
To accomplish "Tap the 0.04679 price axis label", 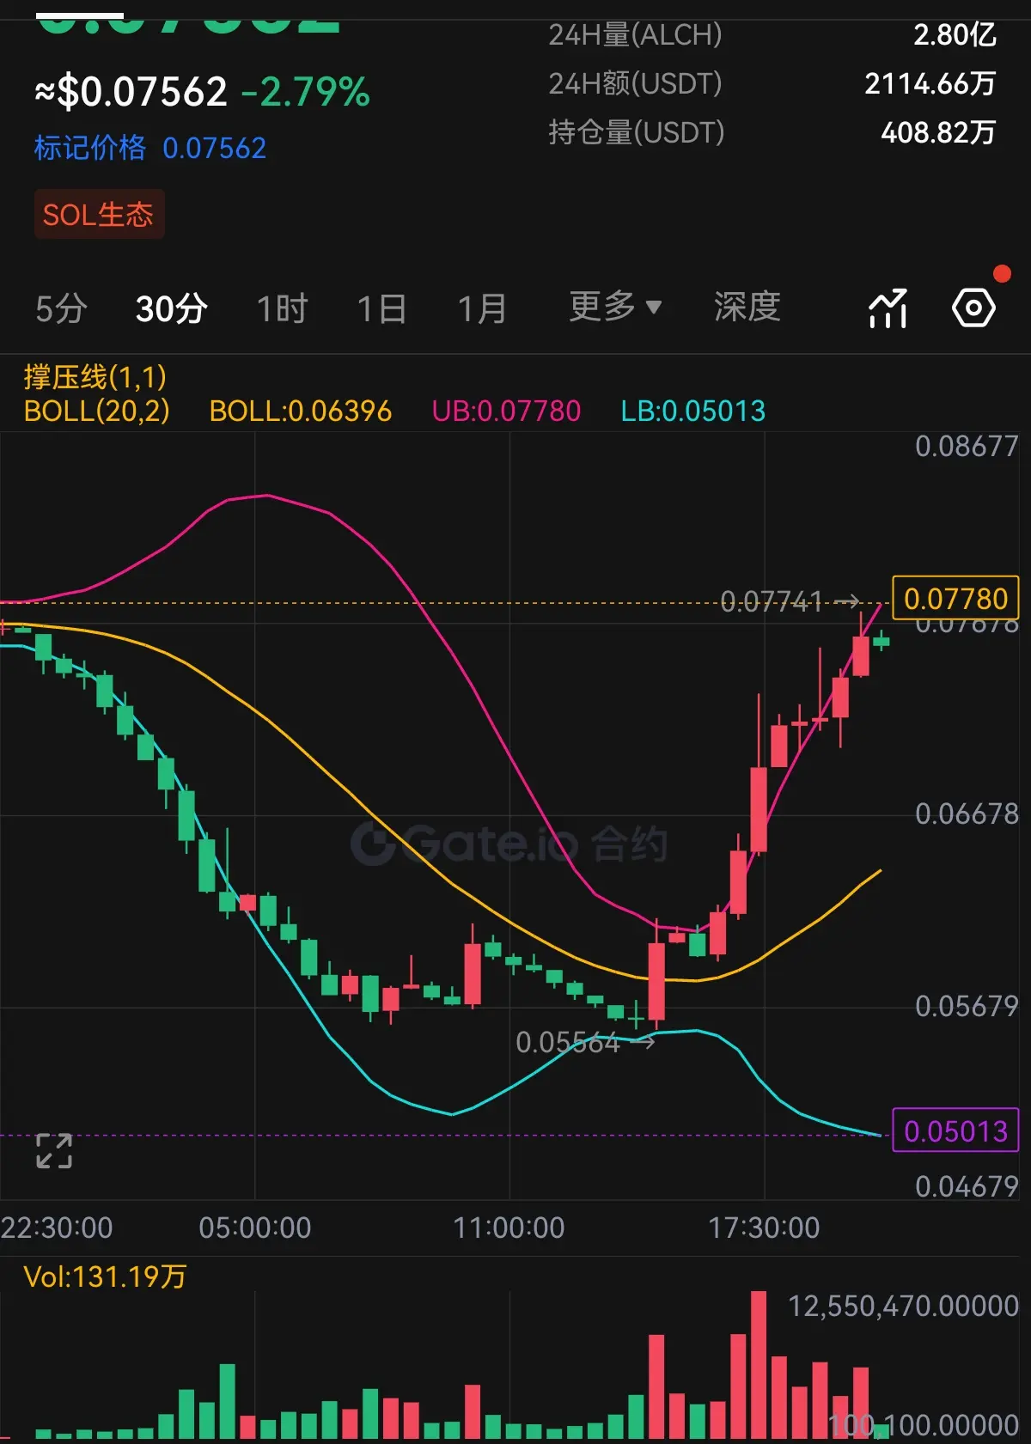I will pyautogui.click(x=967, y=1186).
